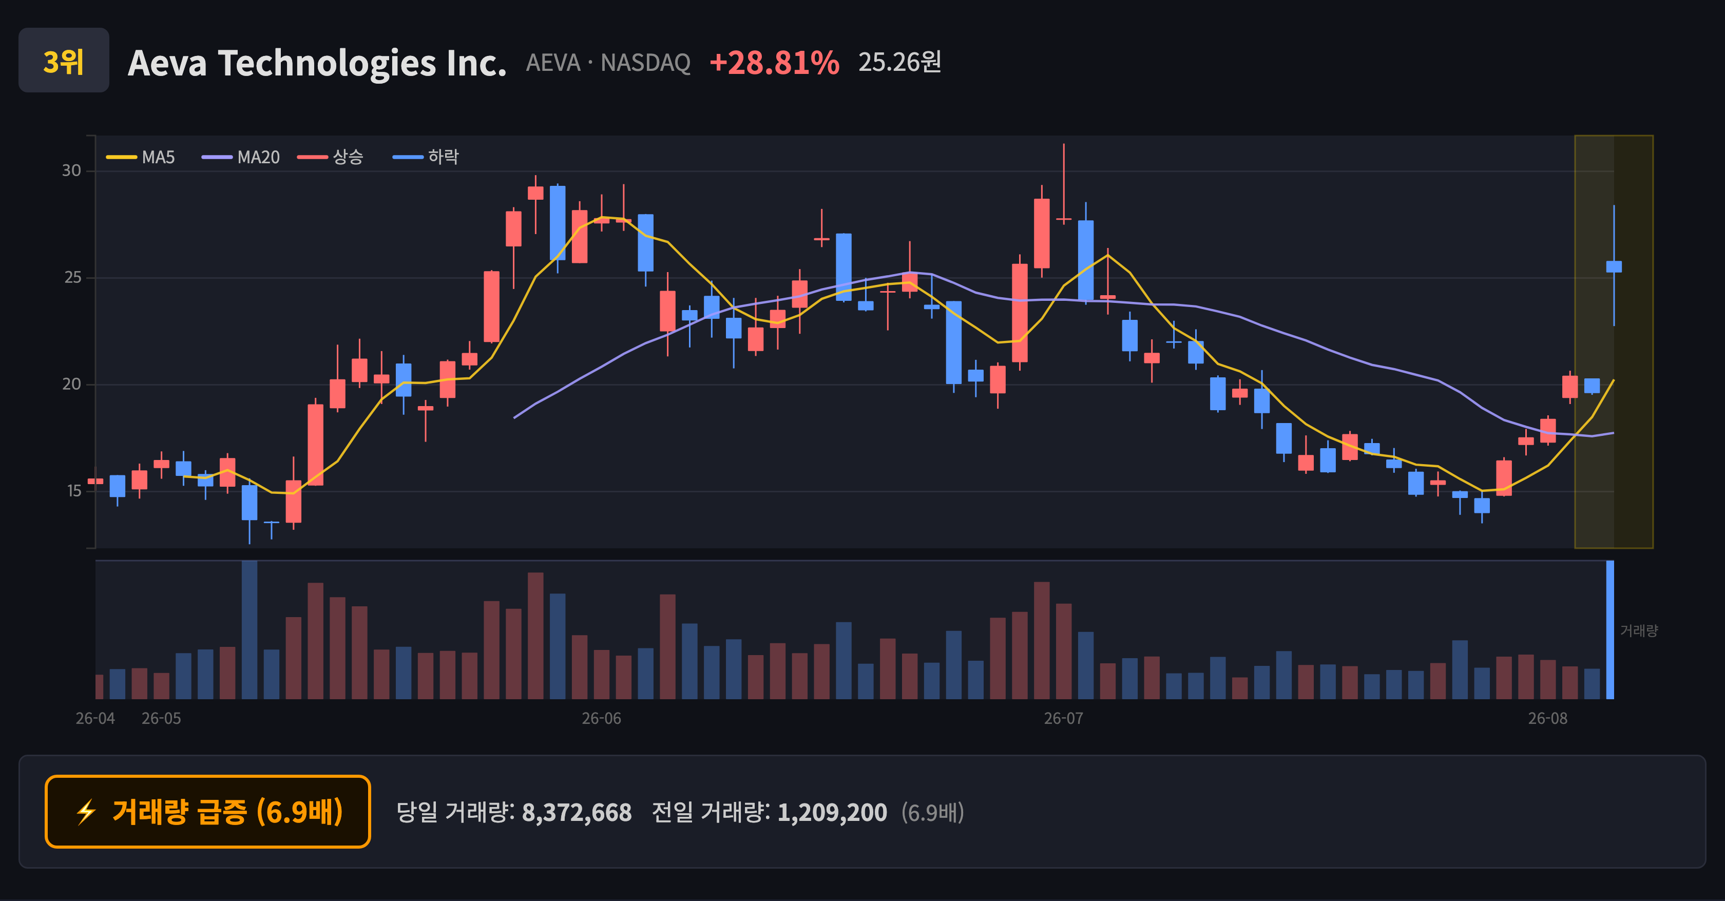Click the 26-07 date axis label
This screenshot has height=901, width=1725.
point(1063,718)
